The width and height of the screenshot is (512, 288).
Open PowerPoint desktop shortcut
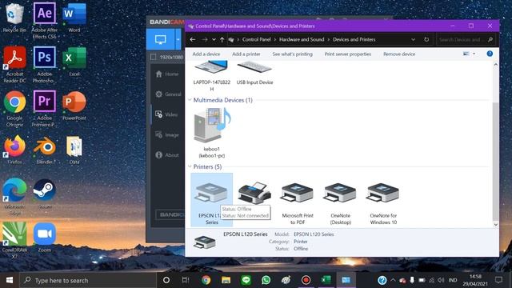pyautogui.click(x=74, y=106)
